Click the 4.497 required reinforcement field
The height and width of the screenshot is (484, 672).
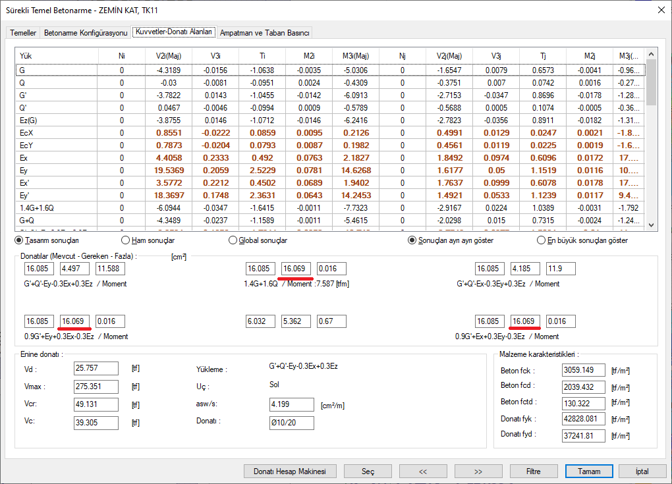point(75,269)
